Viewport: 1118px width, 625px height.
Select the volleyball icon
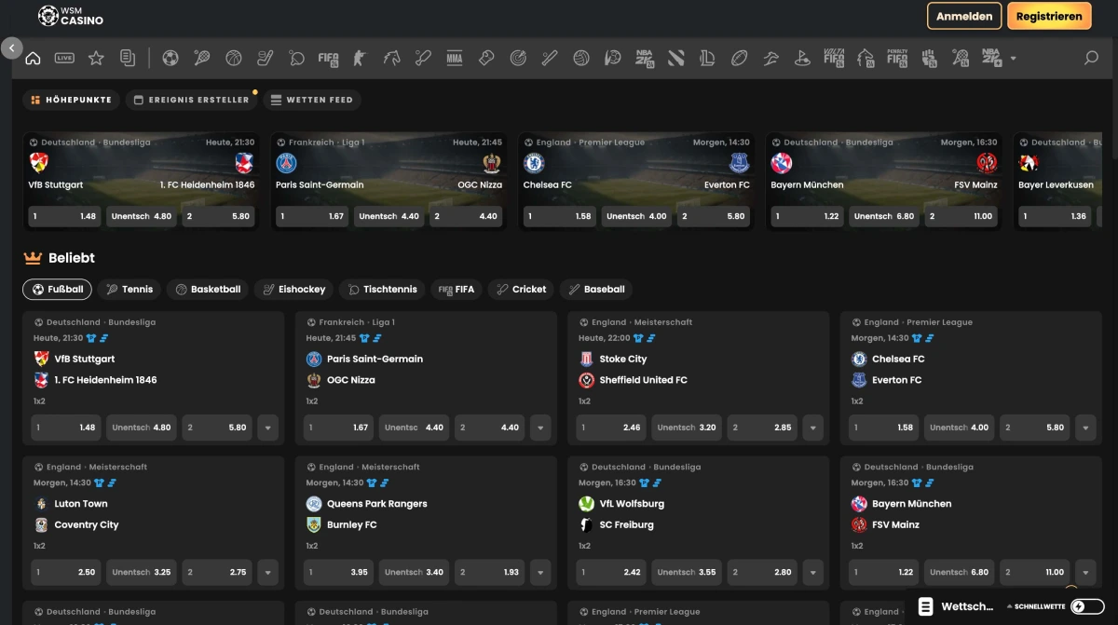(x=581, y=58)
